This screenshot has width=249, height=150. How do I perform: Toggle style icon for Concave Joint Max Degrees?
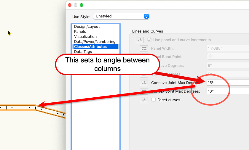pos(144,83)
